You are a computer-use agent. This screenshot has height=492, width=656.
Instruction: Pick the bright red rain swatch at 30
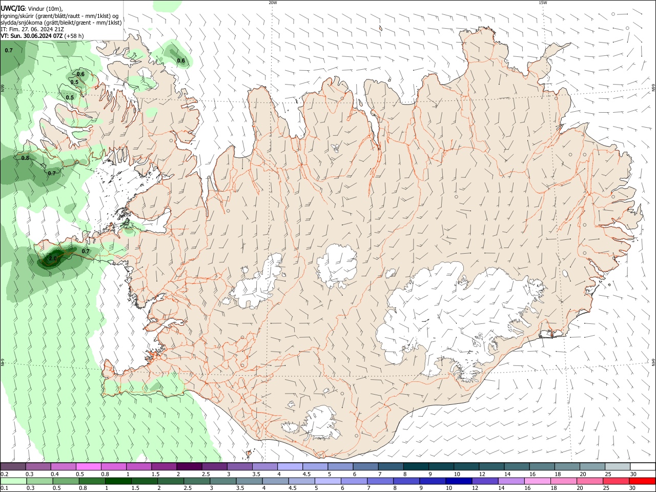tap(643, 481)
